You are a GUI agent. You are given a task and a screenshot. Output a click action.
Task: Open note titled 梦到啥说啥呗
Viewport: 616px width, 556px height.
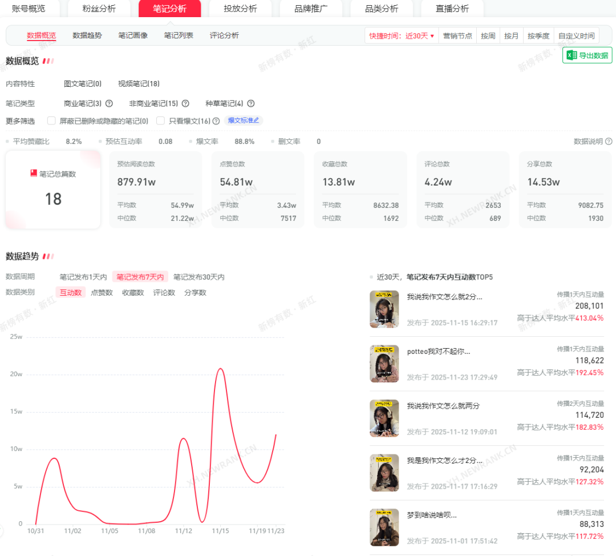(x=432, y=515)
